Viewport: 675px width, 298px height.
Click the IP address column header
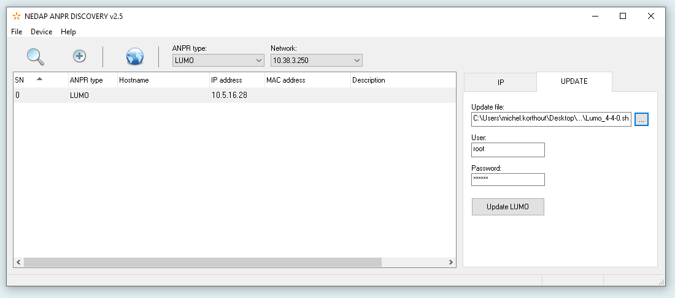tap(237, 80)
